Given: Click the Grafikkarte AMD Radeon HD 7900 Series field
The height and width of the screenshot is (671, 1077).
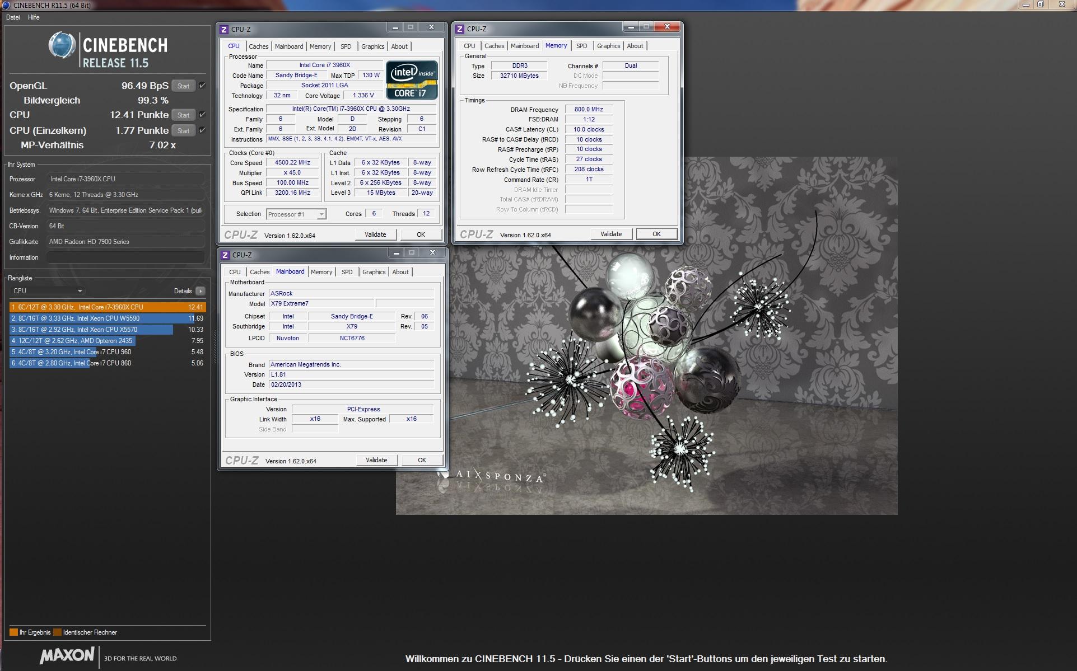Looking at the screenshot, I should point(125,242).
